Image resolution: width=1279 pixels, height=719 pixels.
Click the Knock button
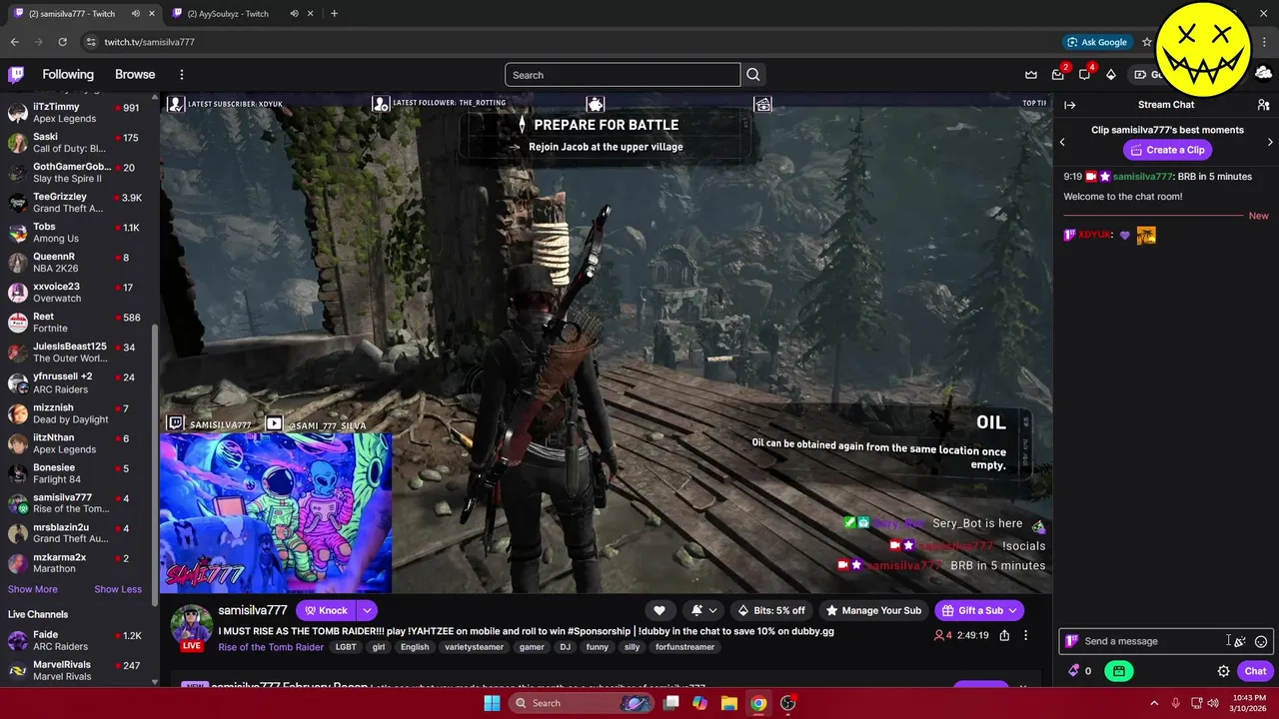(x=326, y=610)
